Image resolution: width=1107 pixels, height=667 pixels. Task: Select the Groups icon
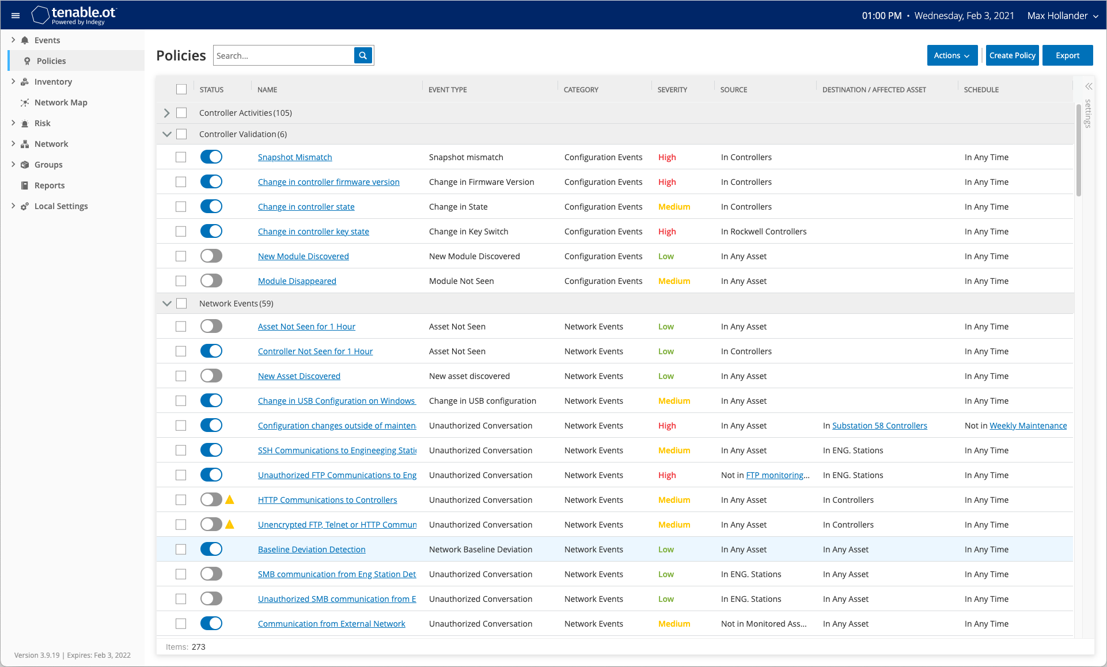(x=24, y=164)
